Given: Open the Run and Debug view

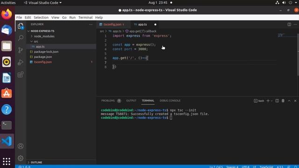Looking at the screenshot, I should point(21,62).
